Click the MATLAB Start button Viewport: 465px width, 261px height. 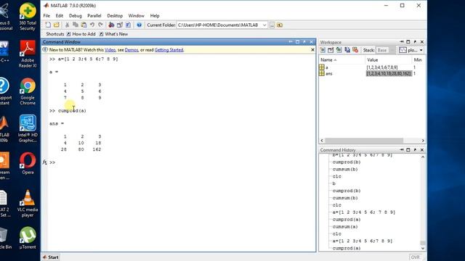point(51,257)
